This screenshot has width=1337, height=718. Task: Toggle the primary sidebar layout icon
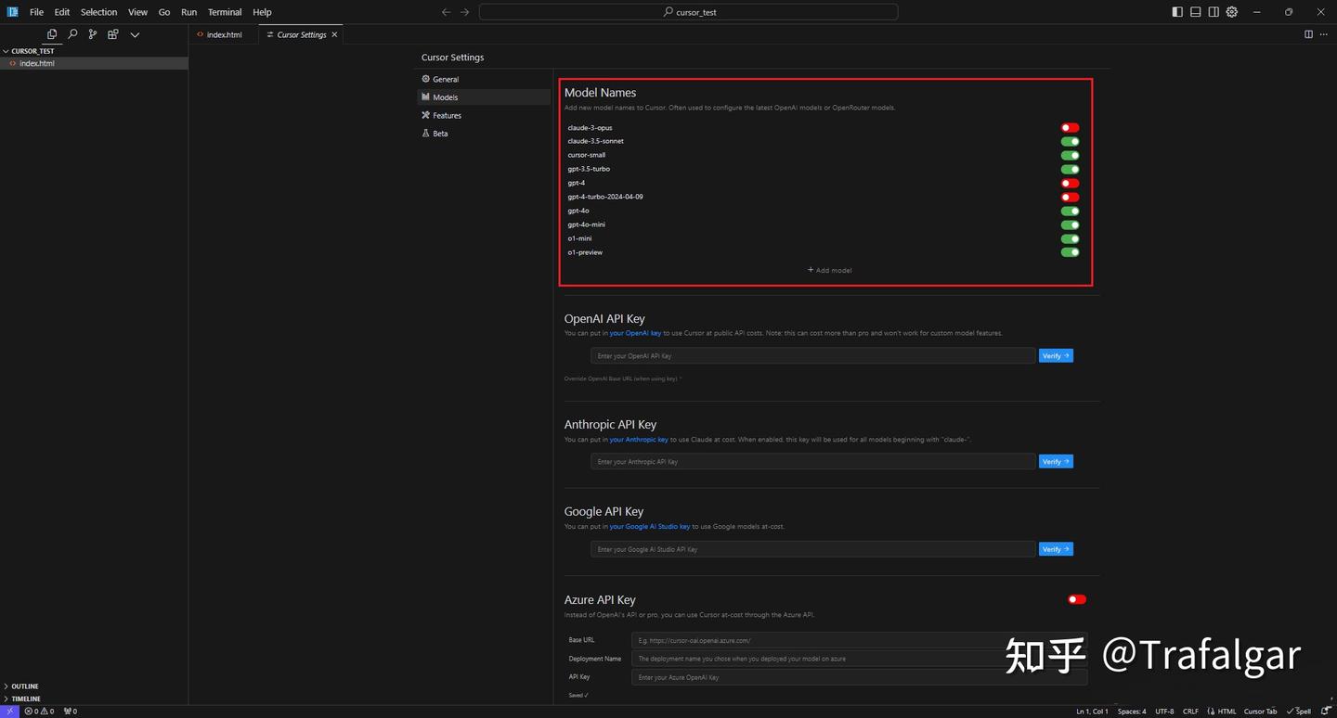pos(1177,12)
